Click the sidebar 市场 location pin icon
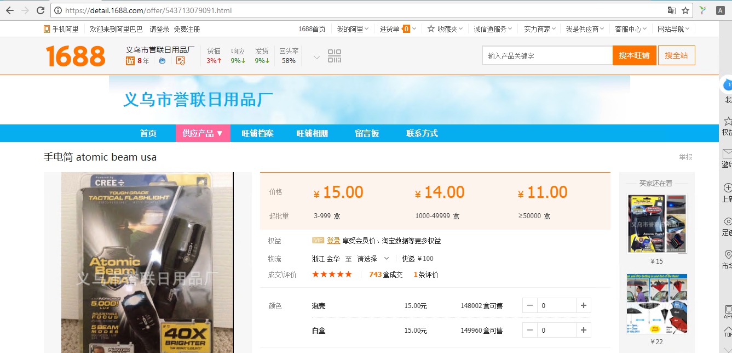Screen dimensions: 732x353 tap(728, 255)
